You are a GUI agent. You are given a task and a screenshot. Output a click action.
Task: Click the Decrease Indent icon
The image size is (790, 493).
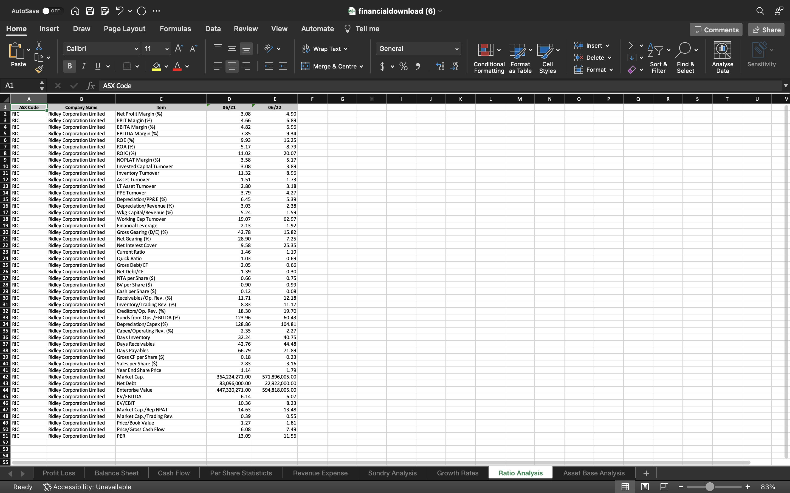pyautogui.click(x=269, y=66)
